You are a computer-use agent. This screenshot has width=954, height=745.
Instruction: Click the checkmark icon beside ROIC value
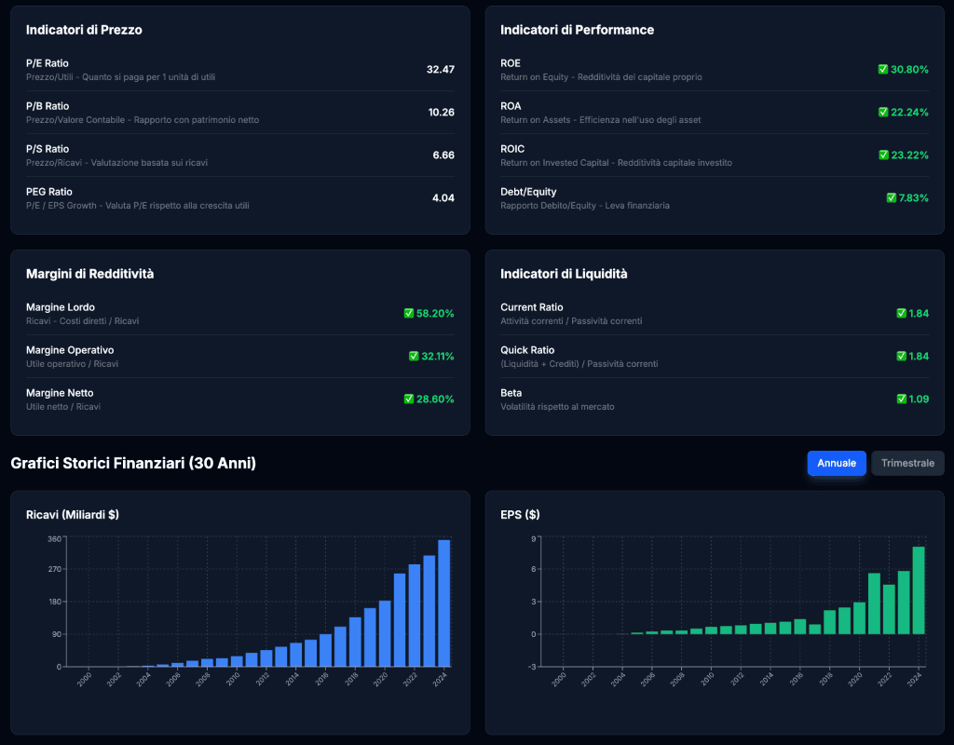[882, 156]
